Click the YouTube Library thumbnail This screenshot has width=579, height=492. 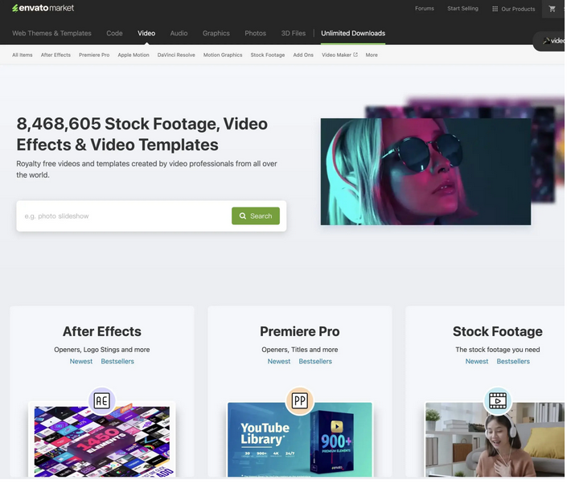pyautogui.click(x=300, y=440)
